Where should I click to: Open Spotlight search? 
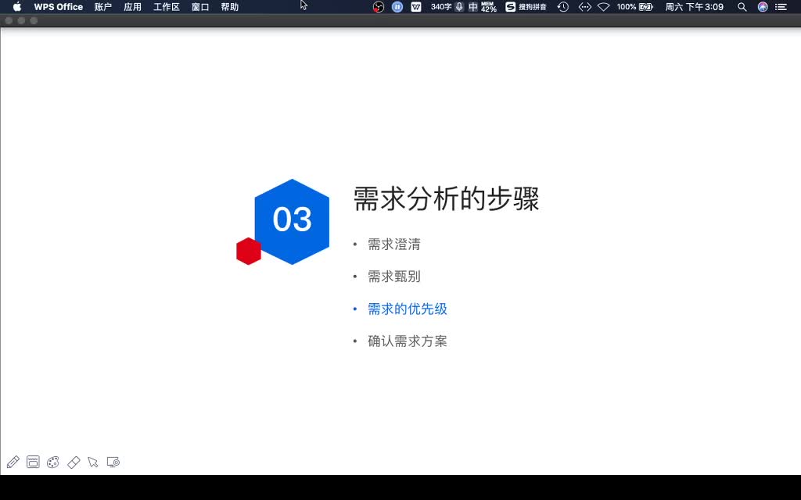pyautogui.click(x=742, y=6)
